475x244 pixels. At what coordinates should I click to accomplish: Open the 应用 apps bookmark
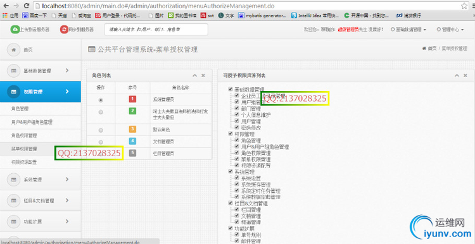tap(10, 15)
